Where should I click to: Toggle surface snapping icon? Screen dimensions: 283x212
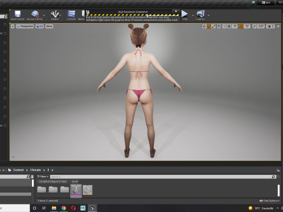224,26
